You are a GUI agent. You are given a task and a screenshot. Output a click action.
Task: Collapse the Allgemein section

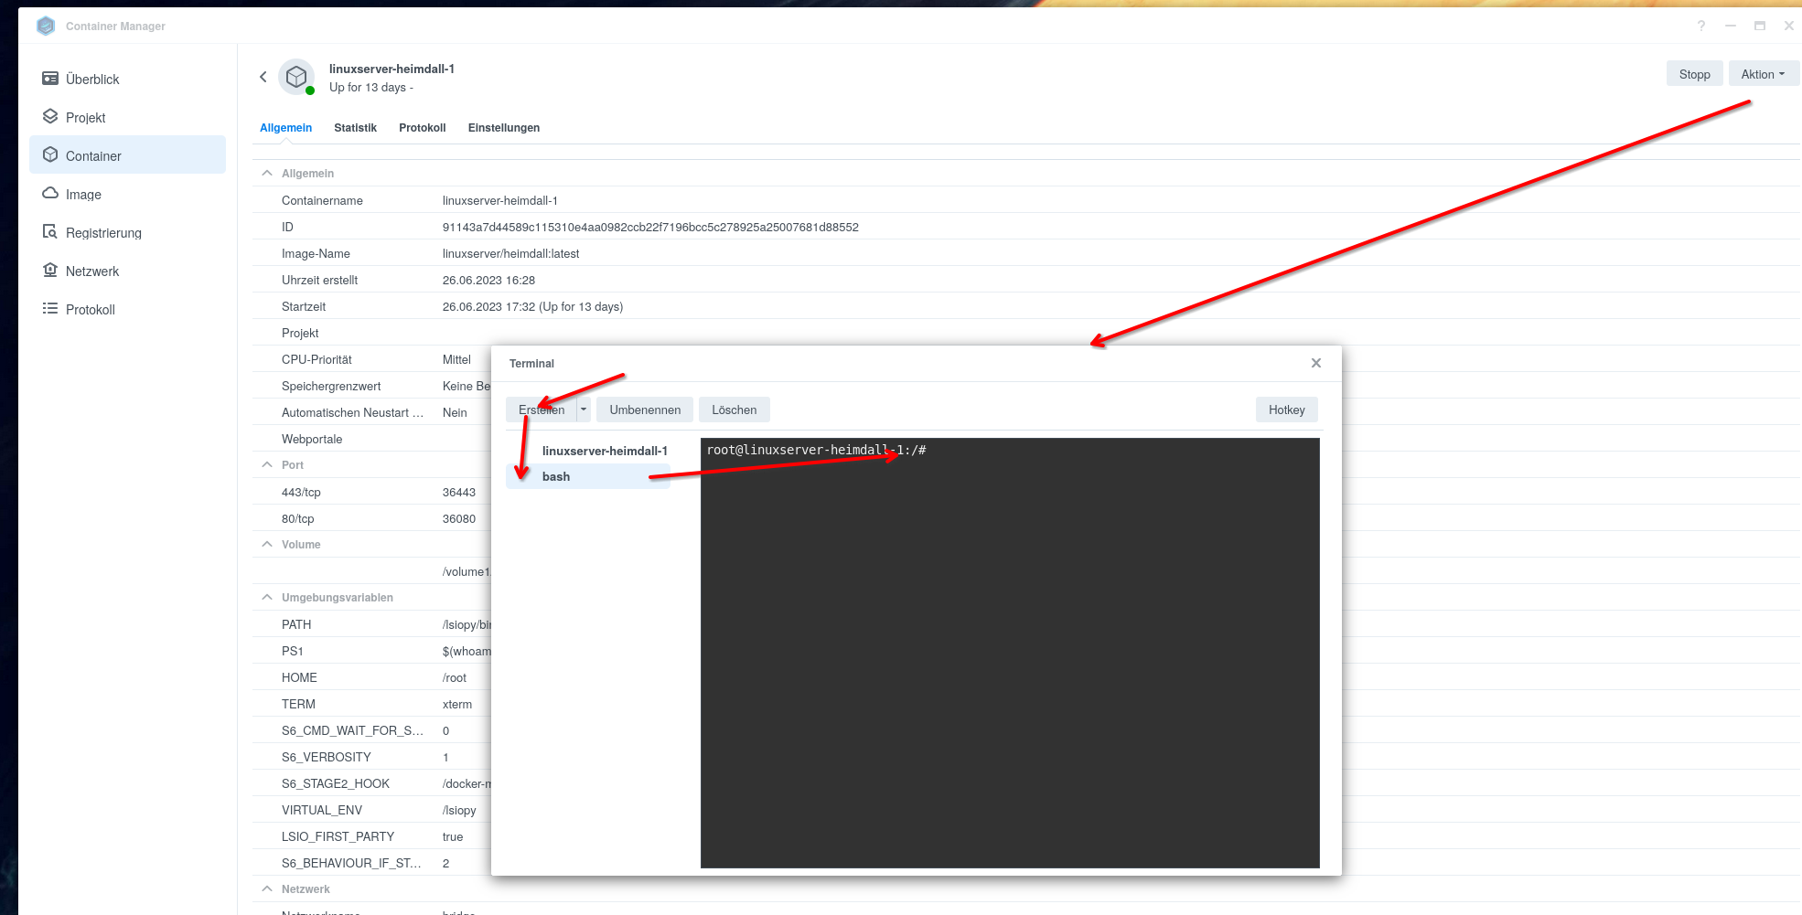(267, 173)
